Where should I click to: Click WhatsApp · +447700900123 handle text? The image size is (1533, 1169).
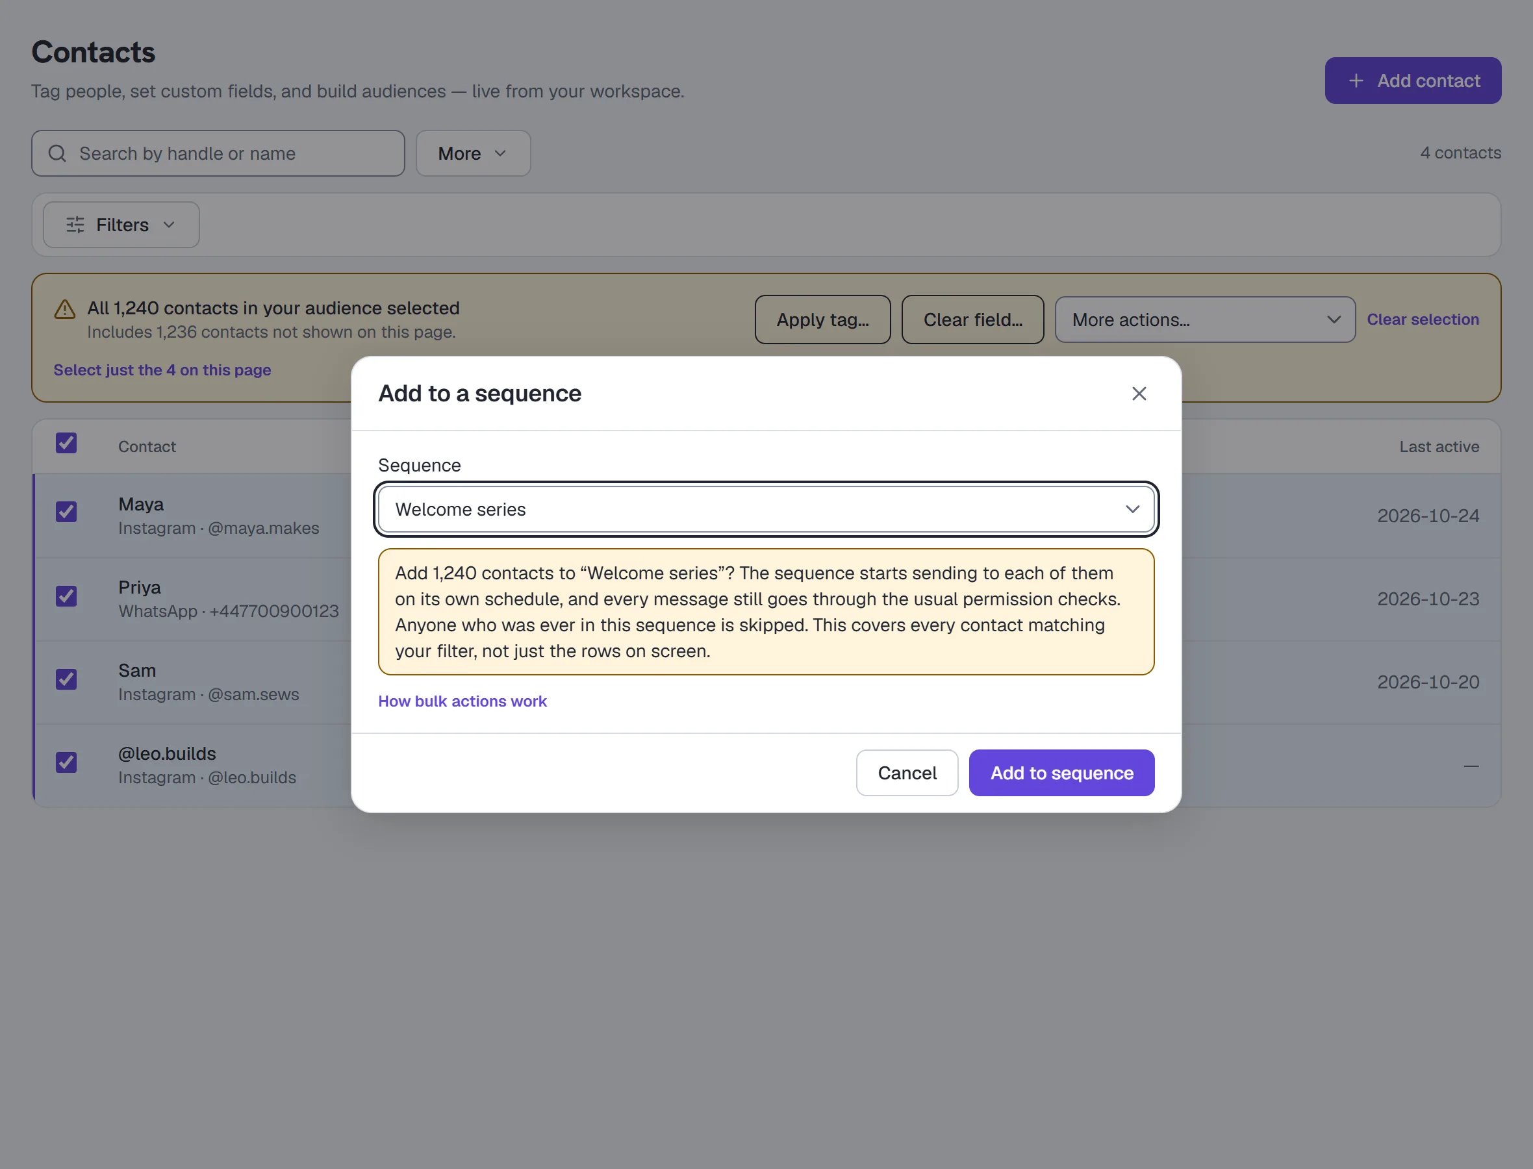[x=228, y=612]
